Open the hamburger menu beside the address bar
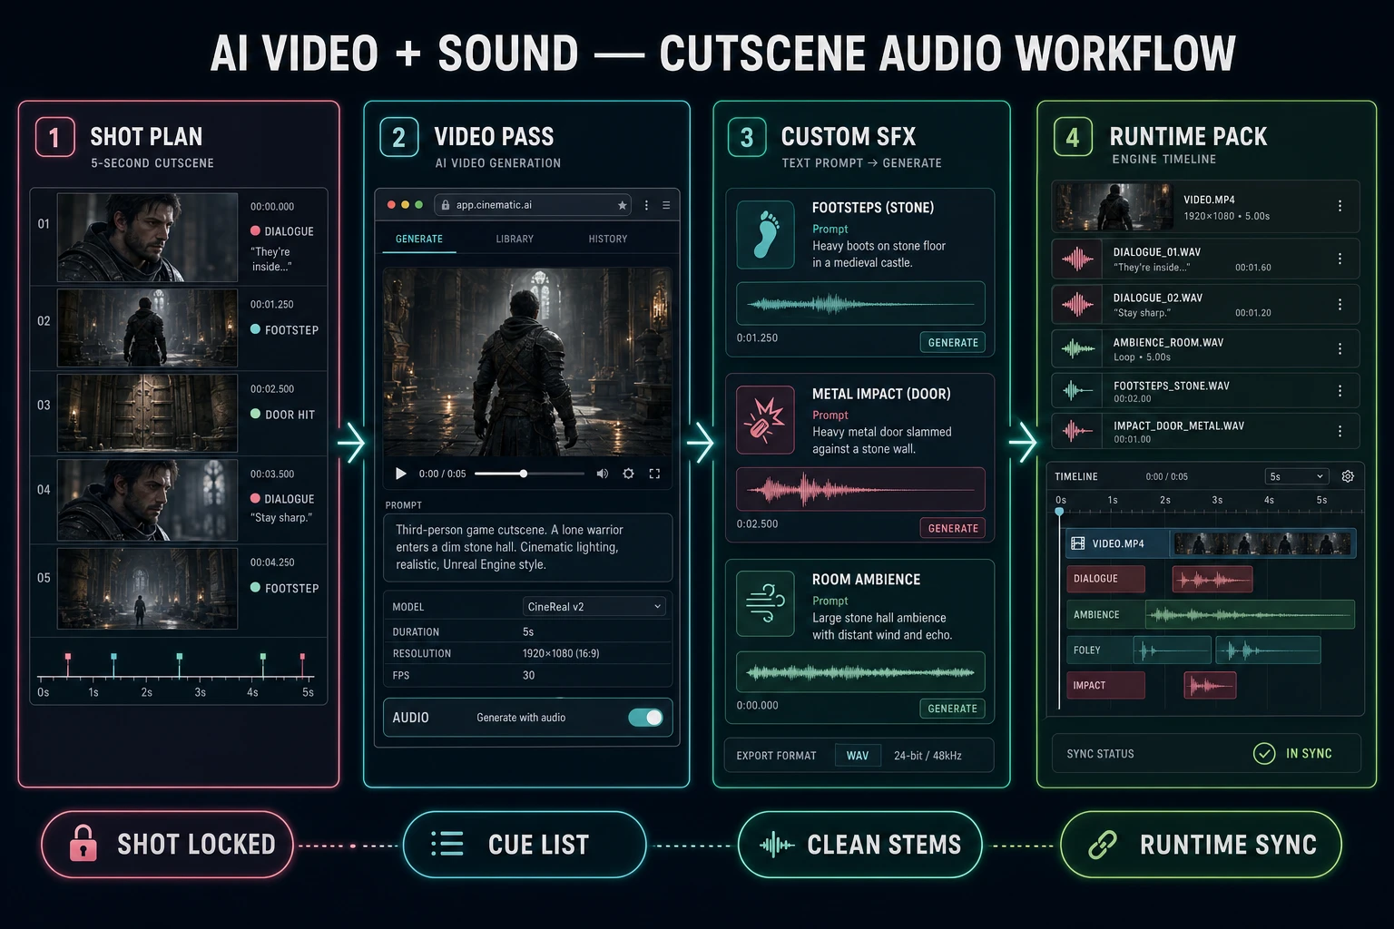1394x929 pixels. click(x=666, y=206)
